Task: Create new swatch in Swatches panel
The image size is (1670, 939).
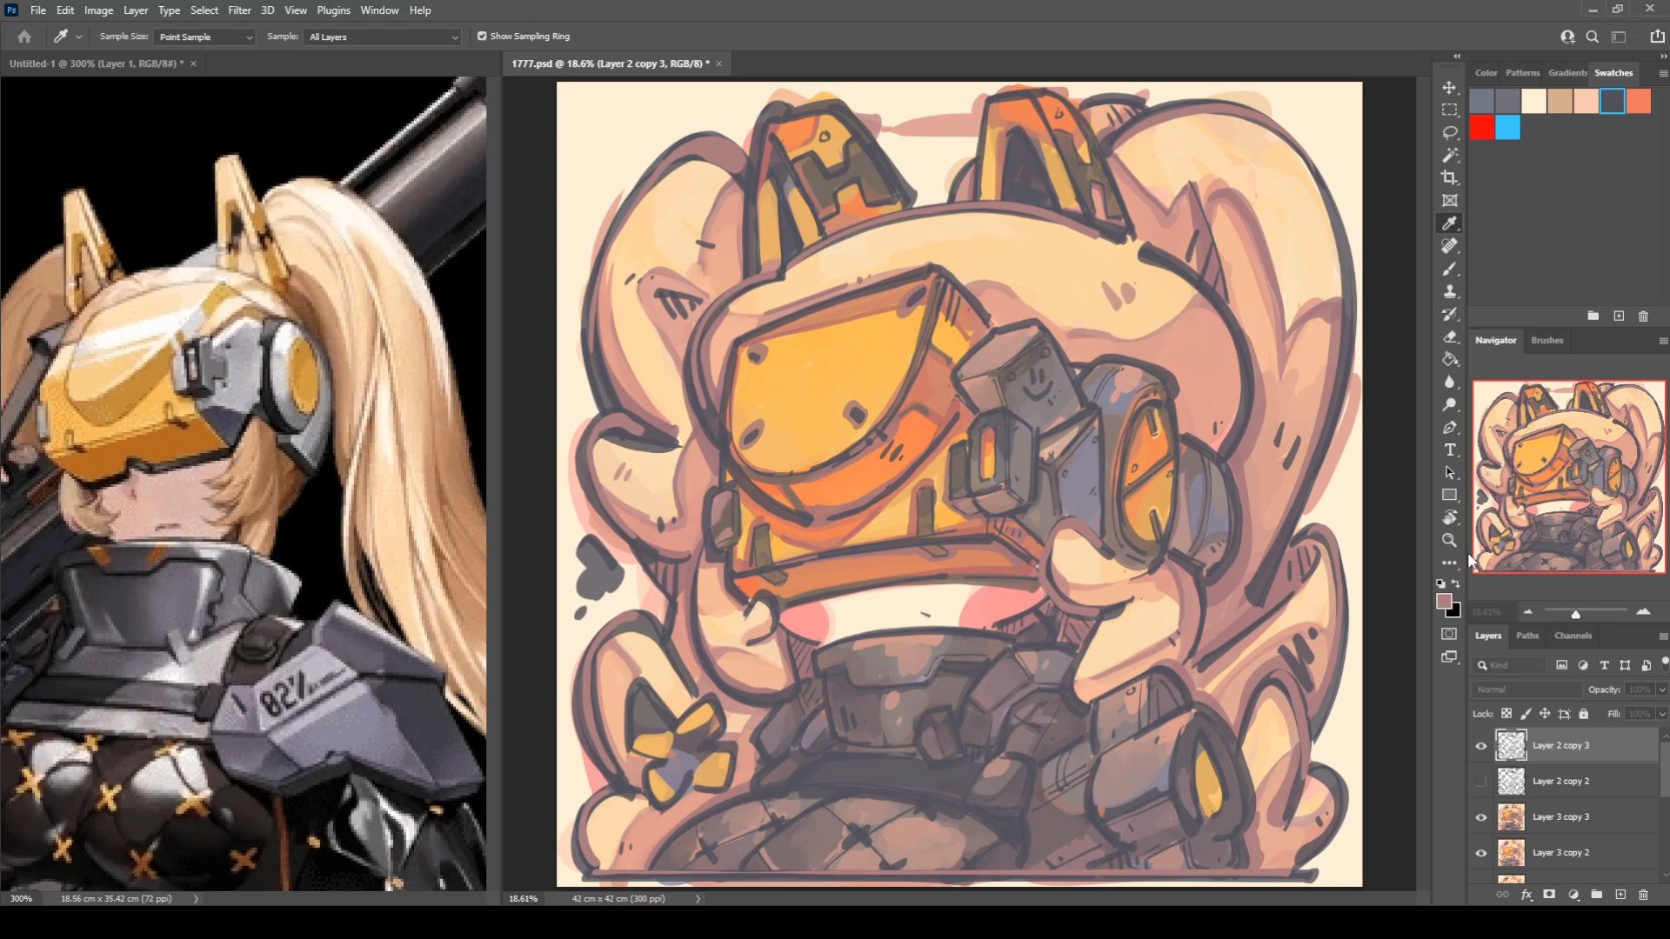Action: click(1619, 316)
